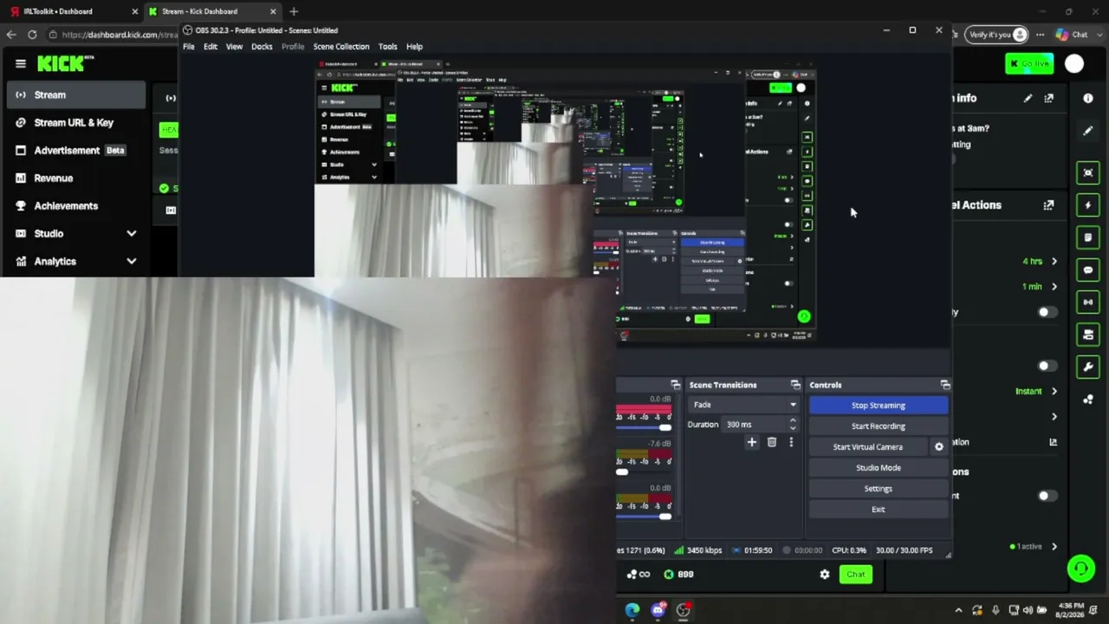Click the focus-frame icon in Kick sidebar
Screen dimensions: 1109x624
click(x=1088, y=173)
